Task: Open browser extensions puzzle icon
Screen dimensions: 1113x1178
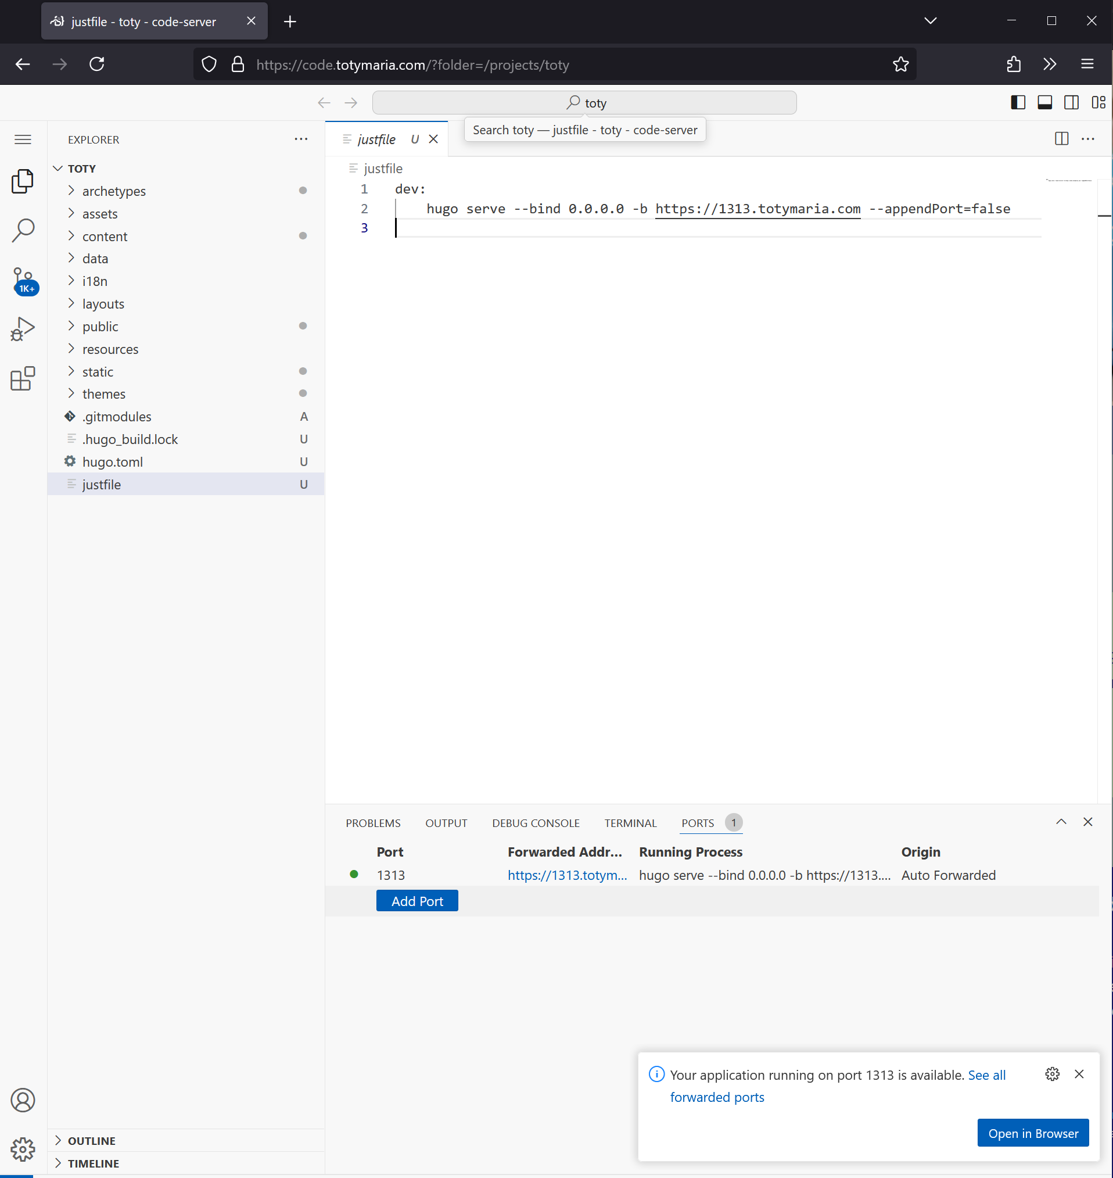Action: [1014, 64]
